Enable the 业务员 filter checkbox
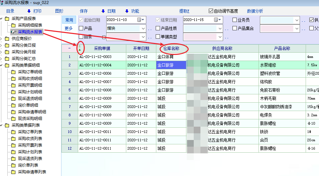Screen dimensions: 319x176 234,20
